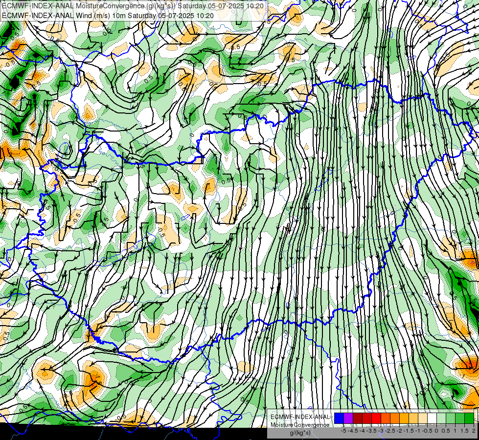Image resolution: width=479 pixels, height=440 pixels.
Task: Pick the bright red swatch between -3.5 and -3
Action: point(376,418)
